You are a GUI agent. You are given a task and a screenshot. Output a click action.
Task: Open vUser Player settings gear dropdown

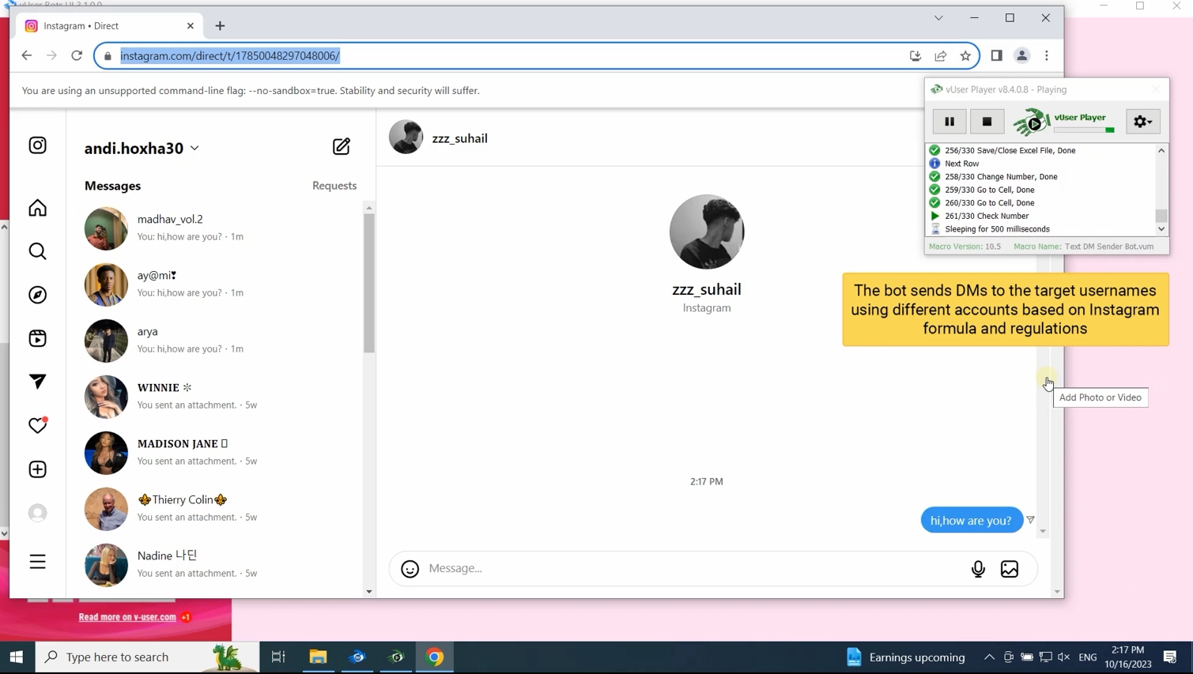click(x=1143, y=122)
